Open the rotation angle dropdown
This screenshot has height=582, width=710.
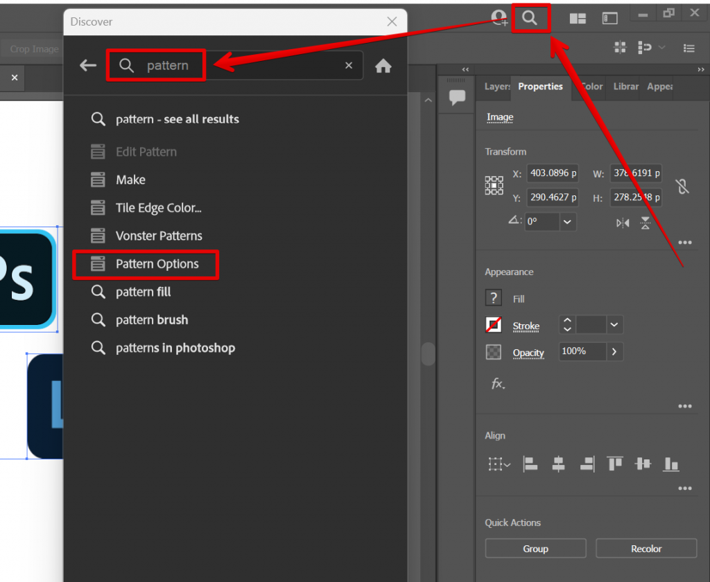coord(567,222)
